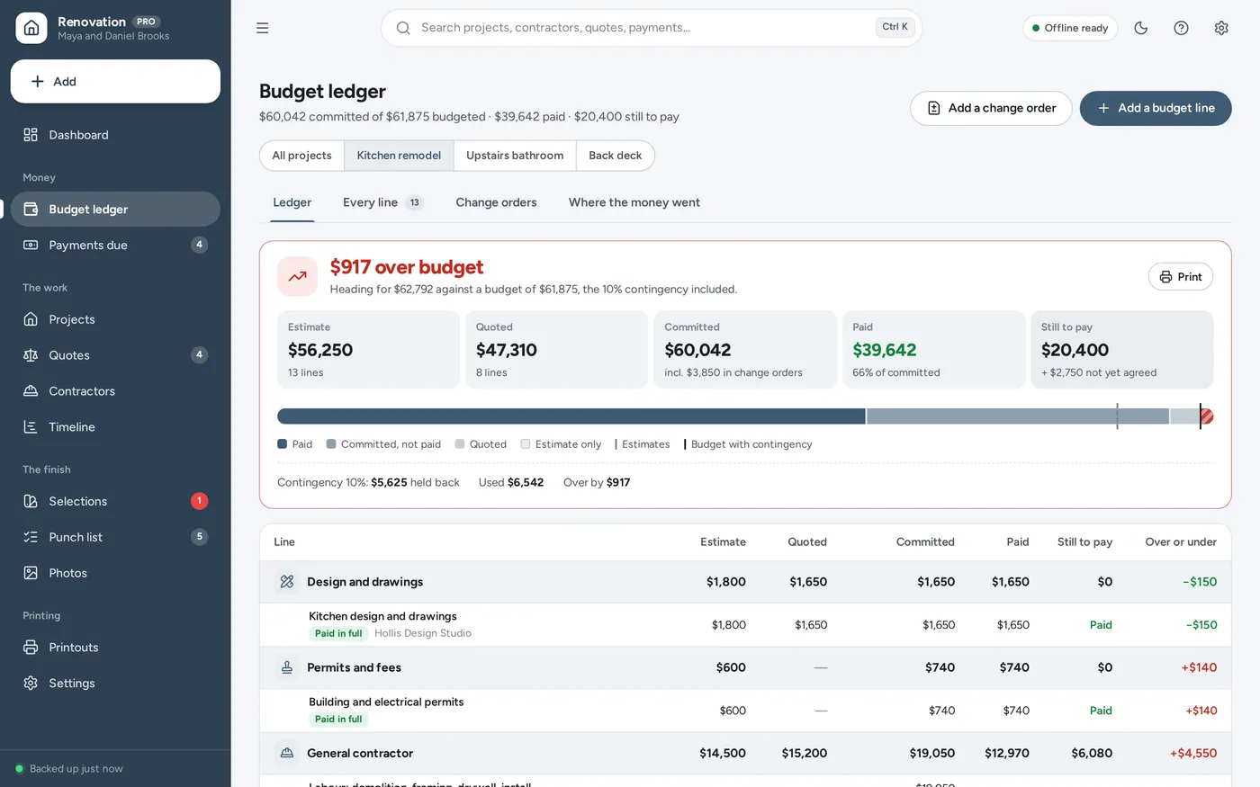
Task: Click the General contractor helmet icon
Action: point(287,753)
